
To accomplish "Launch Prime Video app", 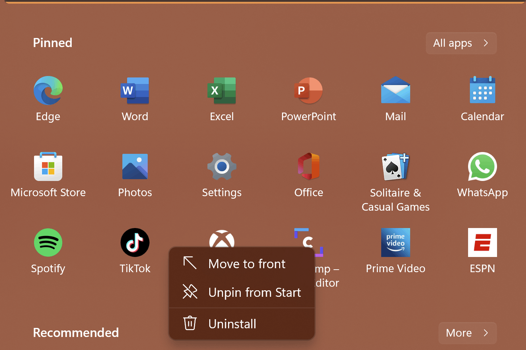I will (x=396, y=243).
